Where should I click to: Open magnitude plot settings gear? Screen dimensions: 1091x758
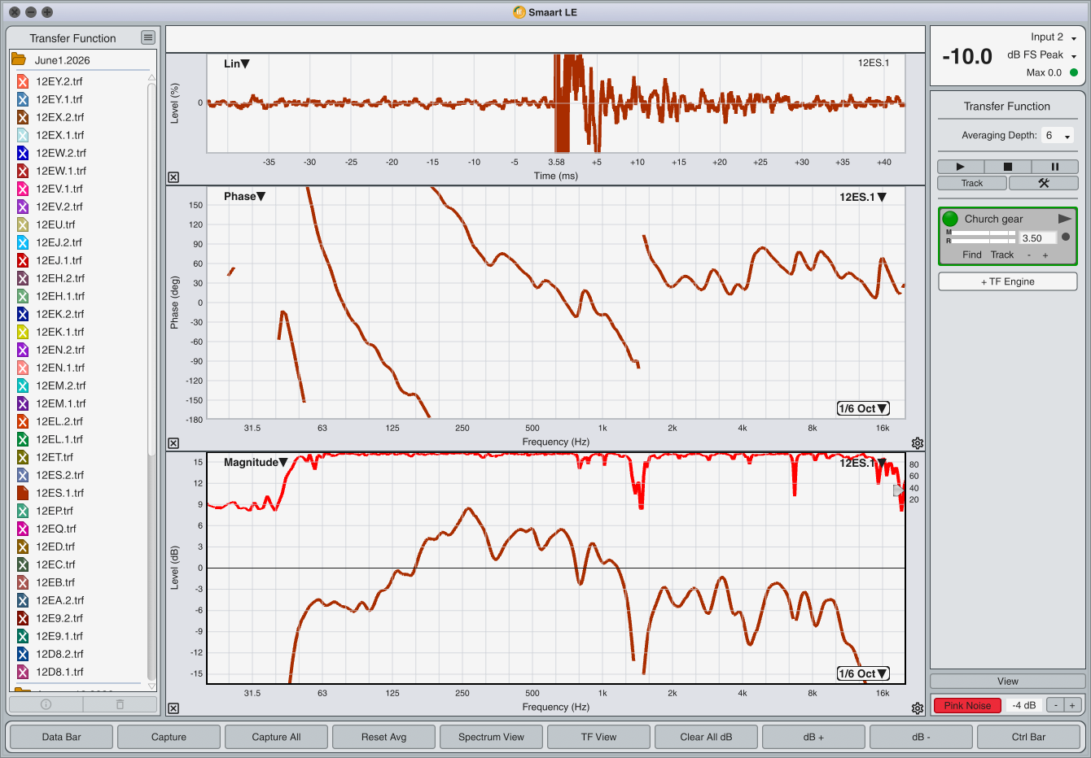[918, 708]
